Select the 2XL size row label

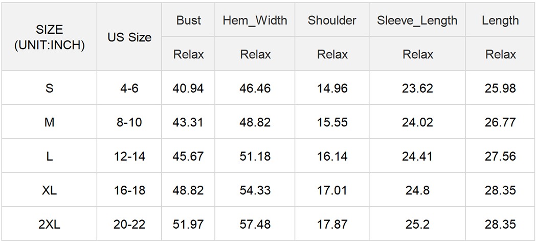click(x=49, y=224)
